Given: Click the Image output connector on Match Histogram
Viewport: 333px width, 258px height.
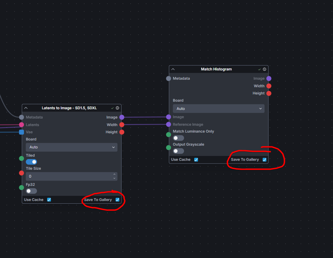Looking at the screenshot, I should [269, 79].
